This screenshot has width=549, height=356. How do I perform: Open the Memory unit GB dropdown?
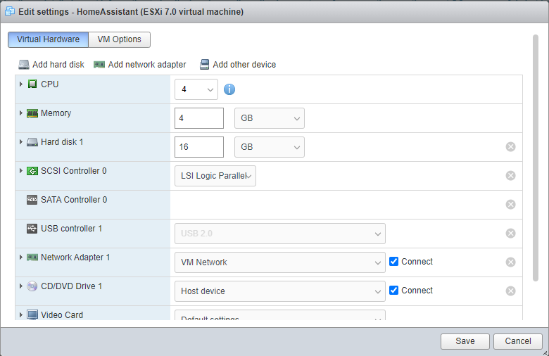coord(270,118)
